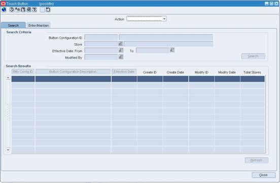Viewport: 280px width, 183px height.
Task: Click the To date input field
Action: pyautogui.click(x=153, y=51)
